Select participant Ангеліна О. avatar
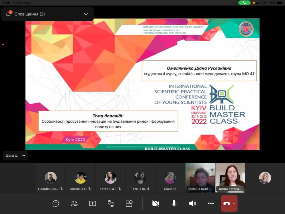This screenshot has width=285, height=214. coord(80,178)
